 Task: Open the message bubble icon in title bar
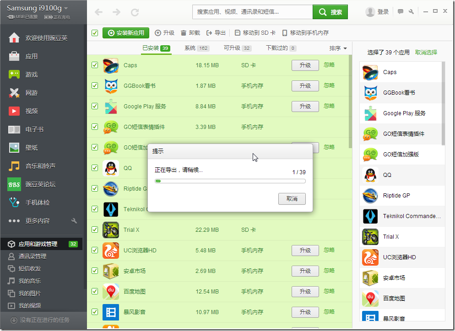coord(401,11)
